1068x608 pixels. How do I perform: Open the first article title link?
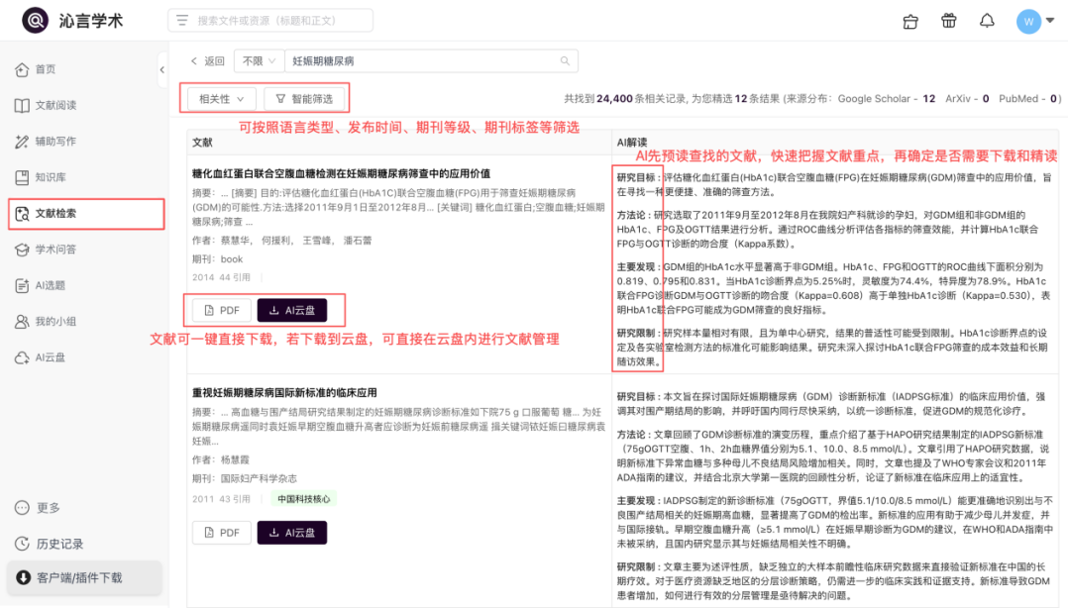341,173
